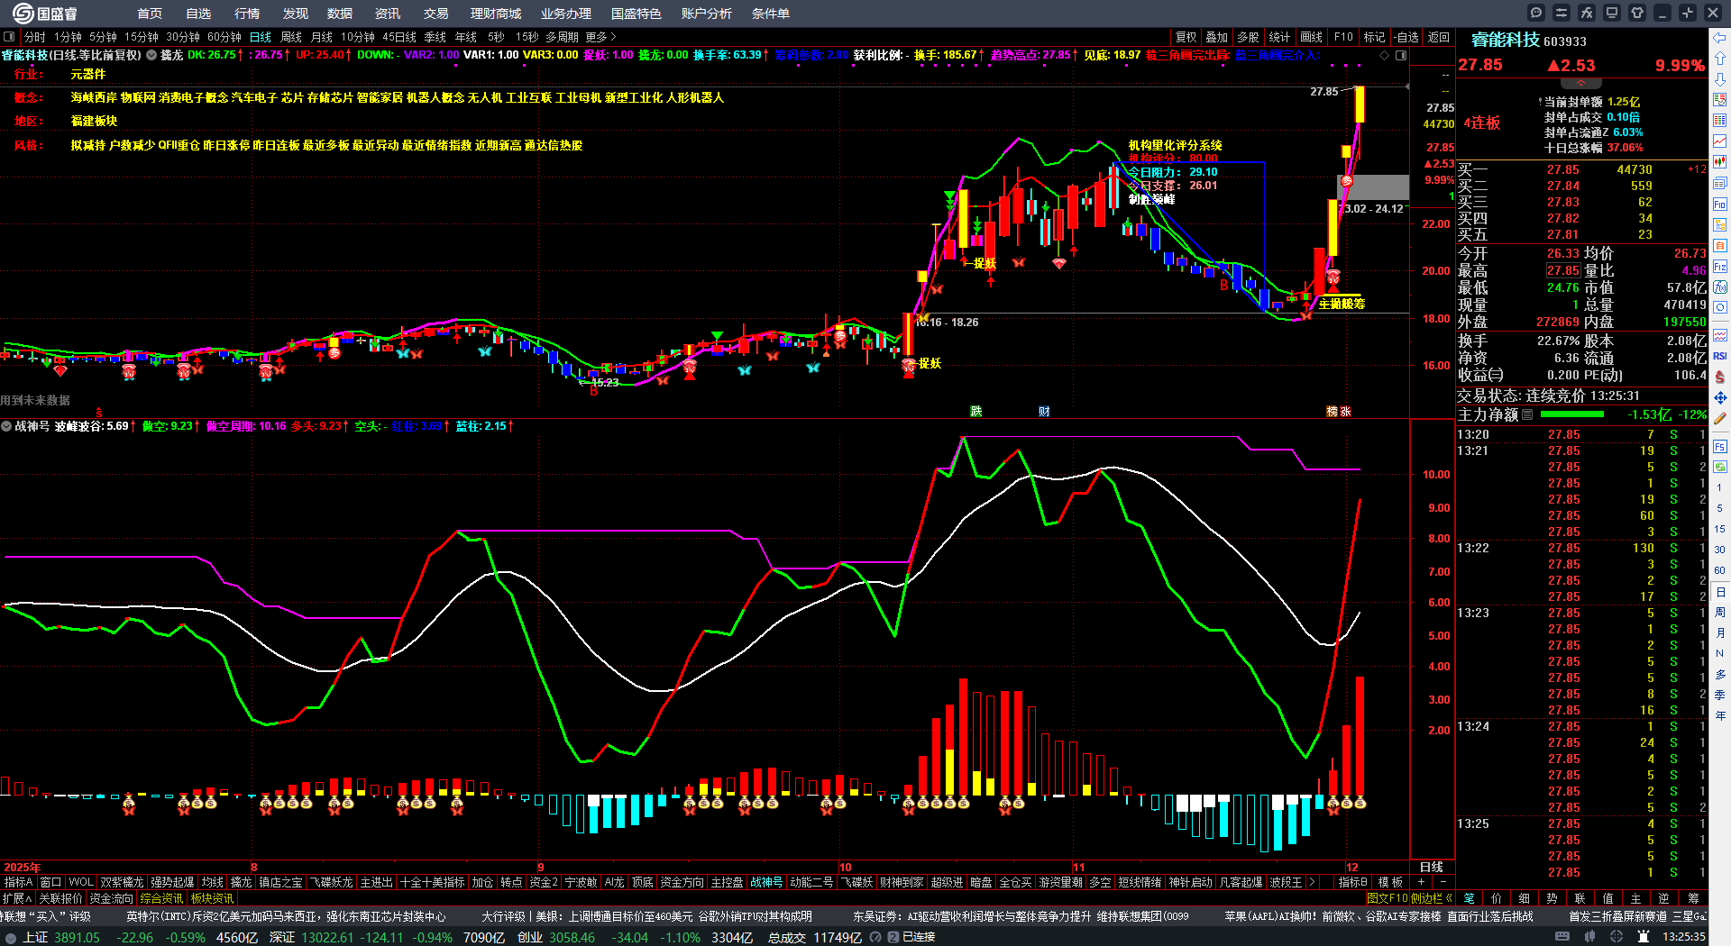
Task: Switch chart period to 日线
Action: tap(260, 37)
